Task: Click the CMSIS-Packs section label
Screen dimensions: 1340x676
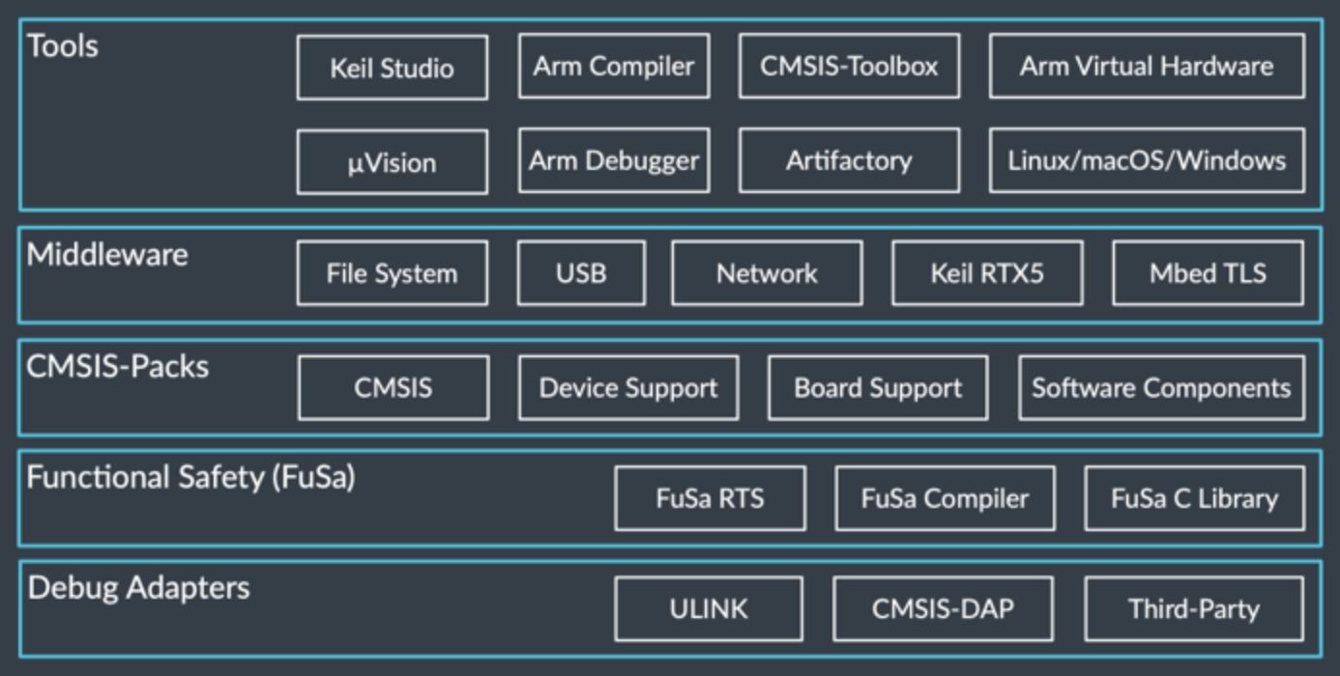Action: pos(118,367)
